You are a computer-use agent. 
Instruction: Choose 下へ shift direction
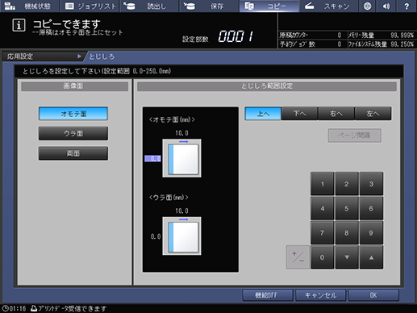click(x=299, y=114)
